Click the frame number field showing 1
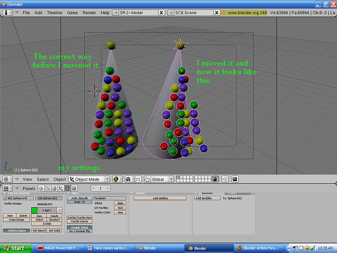This screenshot has height=253, width=337. (101, 189)
